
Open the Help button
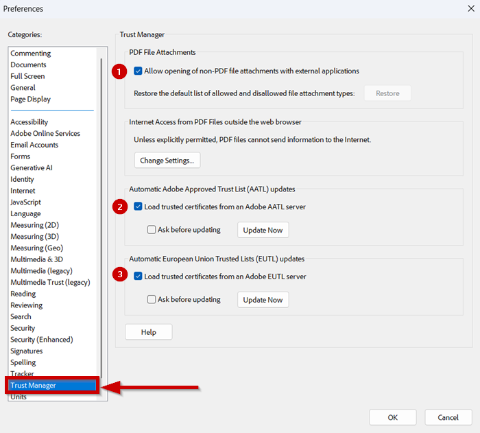coord(148,332)
